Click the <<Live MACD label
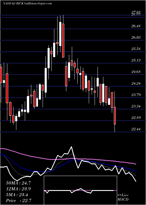Viewport: 146px width, 205px height. tap(123, 197)
